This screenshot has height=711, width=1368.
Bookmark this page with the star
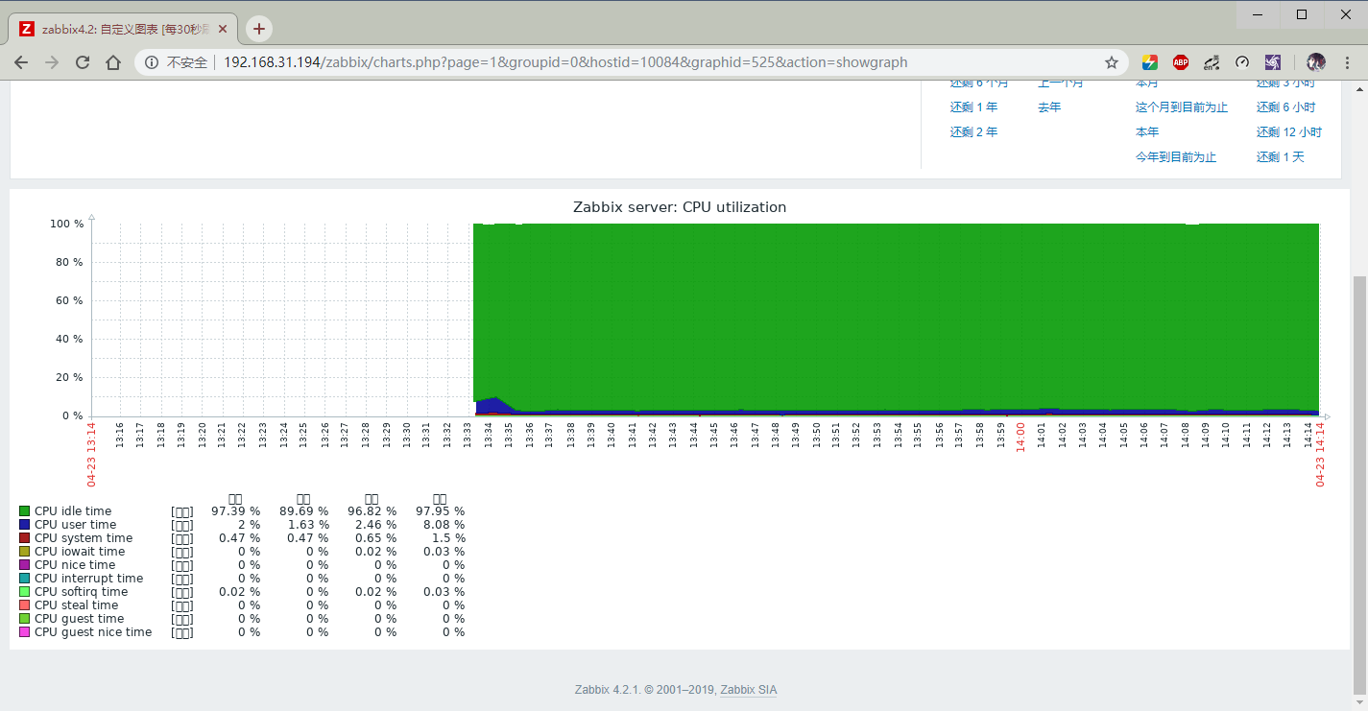click(x=1112, y=62)
